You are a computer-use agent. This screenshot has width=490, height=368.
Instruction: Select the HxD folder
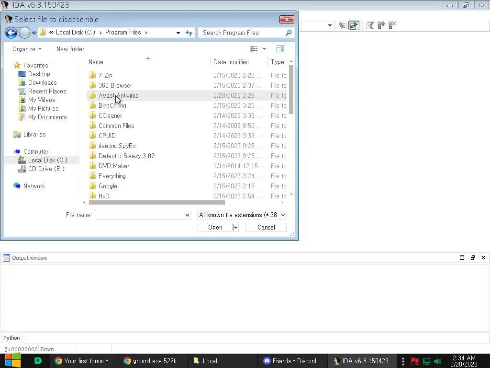187,196
